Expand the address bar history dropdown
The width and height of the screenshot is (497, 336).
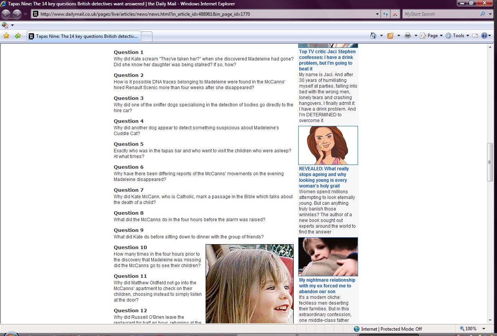click(x=378, y=14)
